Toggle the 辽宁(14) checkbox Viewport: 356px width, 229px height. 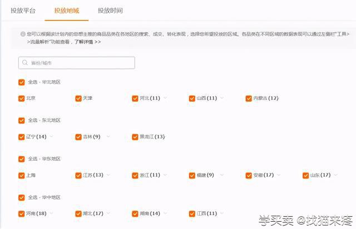coord(21,137)
